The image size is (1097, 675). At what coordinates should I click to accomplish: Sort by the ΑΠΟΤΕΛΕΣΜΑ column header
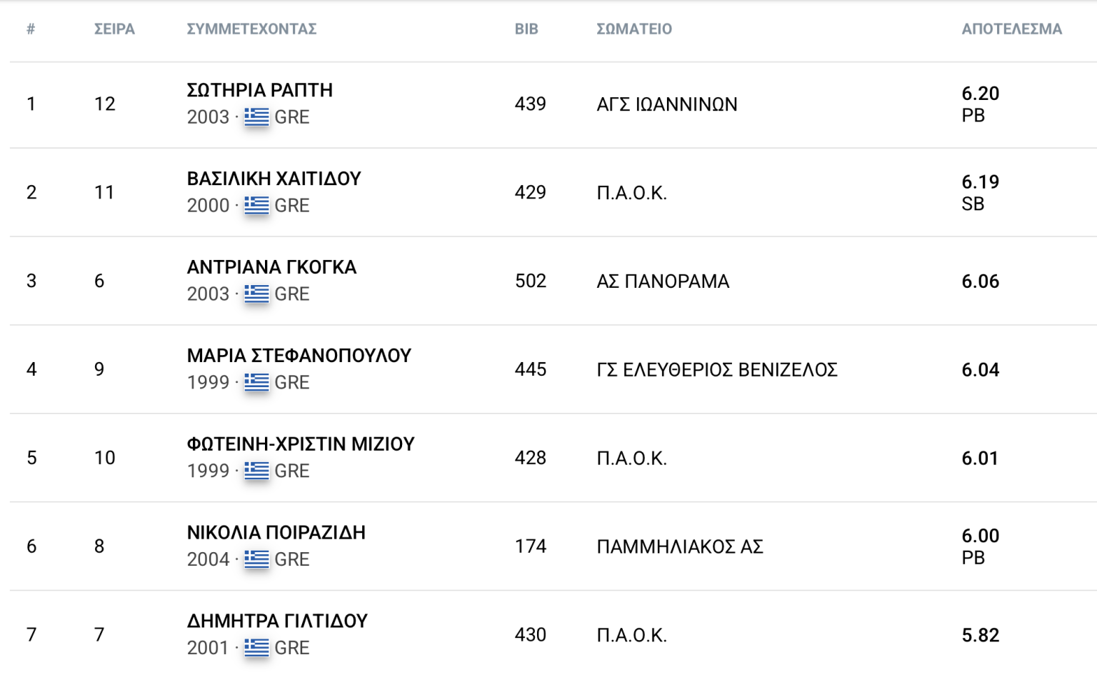(x=1011, y=29)
